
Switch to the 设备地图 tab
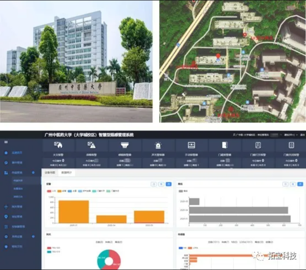pyautogui.click(x=50, y=173)
